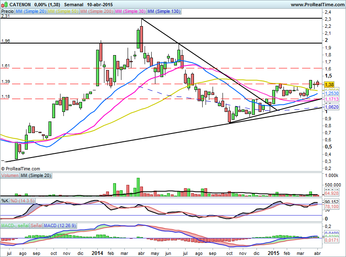
Task: Click the 2014 year marker on timeline
Action: pos(97,253)
